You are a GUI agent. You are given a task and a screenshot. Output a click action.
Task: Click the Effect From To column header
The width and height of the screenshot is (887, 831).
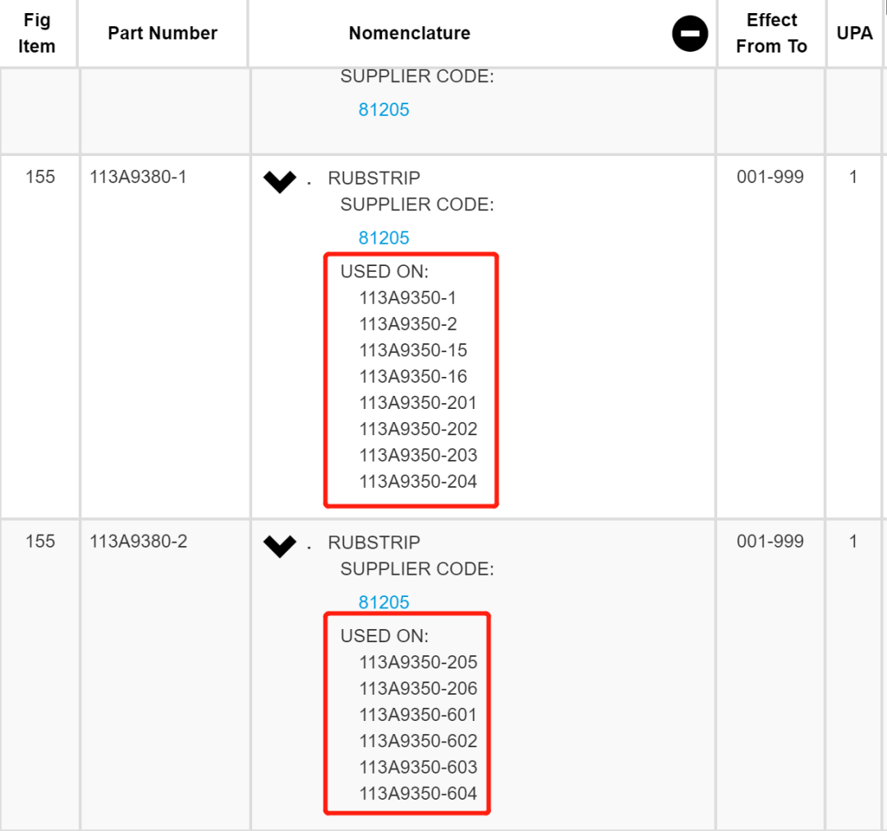[771, 34]
